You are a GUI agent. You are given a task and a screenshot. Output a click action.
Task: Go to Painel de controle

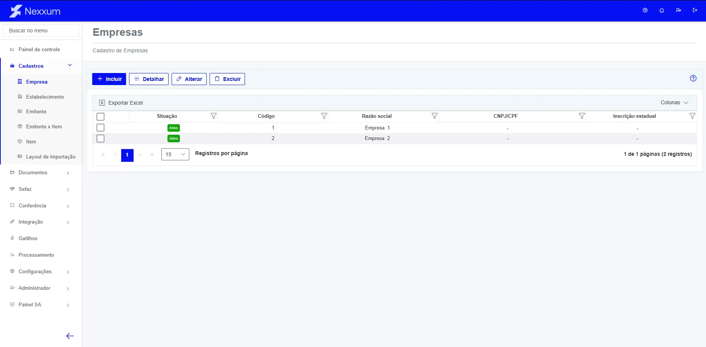pyautogui.click(x=39, y=49)
